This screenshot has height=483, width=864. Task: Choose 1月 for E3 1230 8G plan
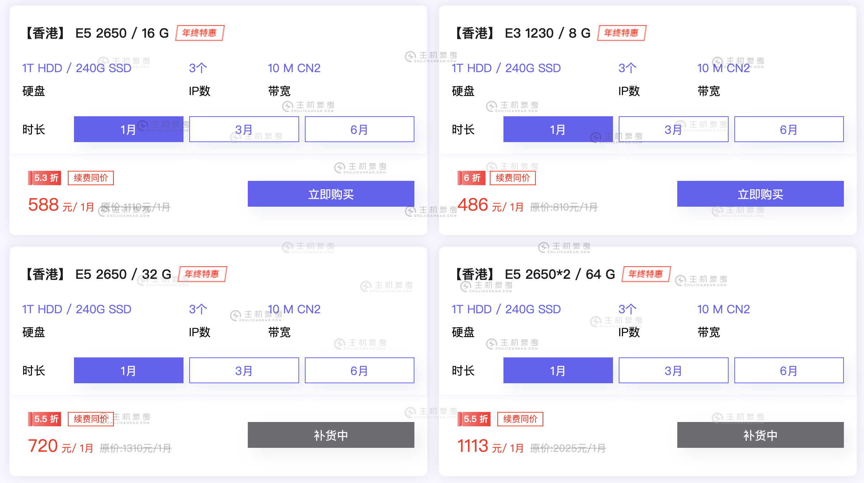click(x=558, y=129)
